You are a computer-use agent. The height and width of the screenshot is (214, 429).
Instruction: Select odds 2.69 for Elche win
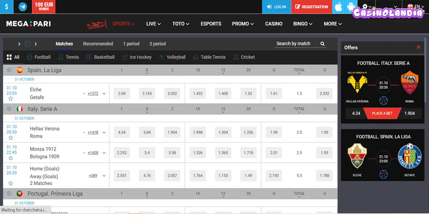coord(122,93)
